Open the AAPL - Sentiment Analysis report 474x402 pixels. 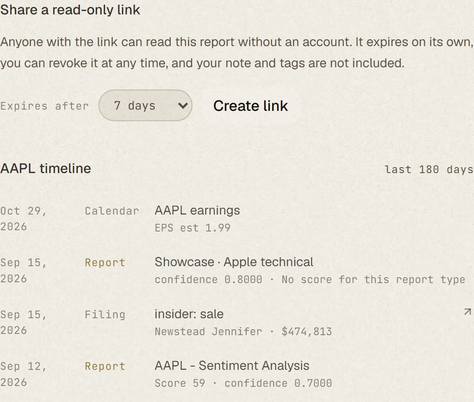pos(232,366)
